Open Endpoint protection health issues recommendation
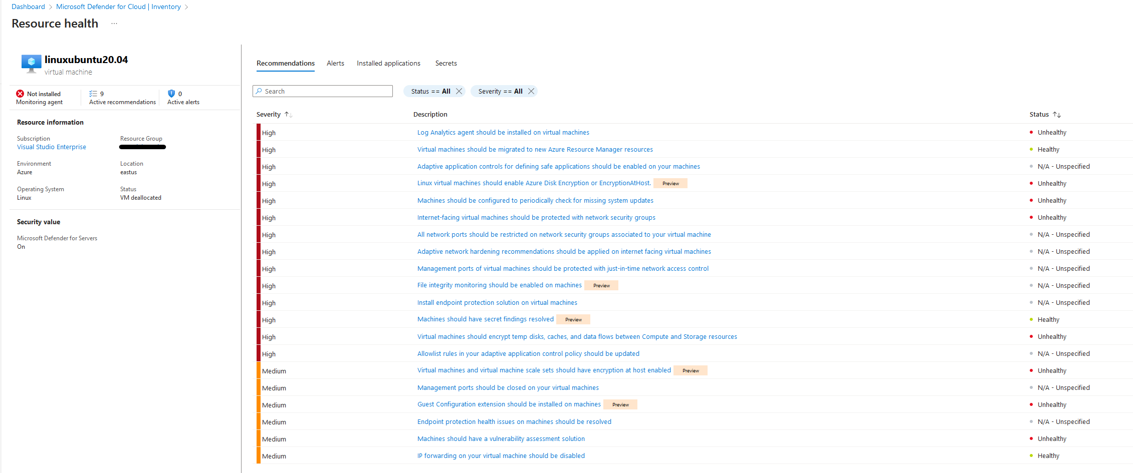This screenshot has height=473, width=1133. (x=514, y=422)
